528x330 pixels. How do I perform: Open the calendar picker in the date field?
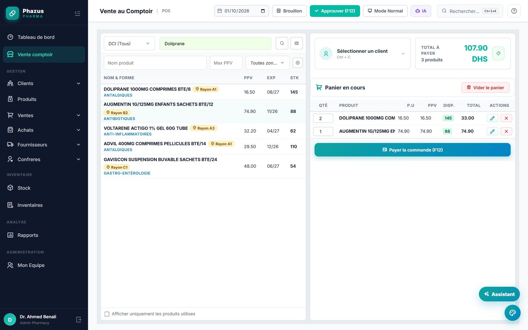(263, 11)
